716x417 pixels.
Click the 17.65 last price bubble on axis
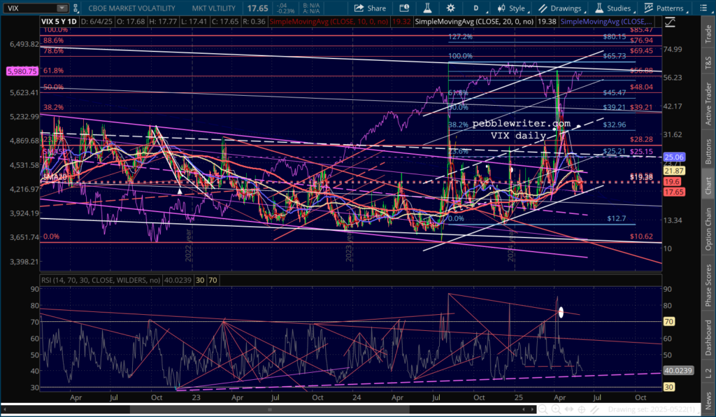[673, 191]
